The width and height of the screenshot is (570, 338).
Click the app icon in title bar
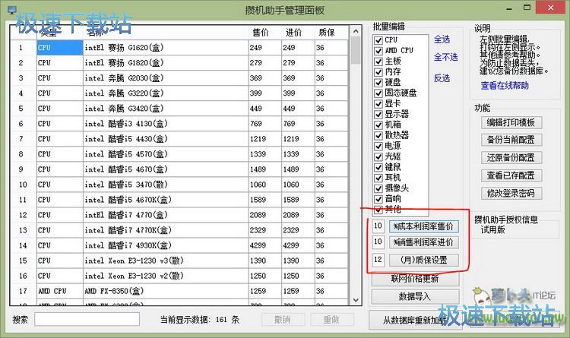pos(12,10)
